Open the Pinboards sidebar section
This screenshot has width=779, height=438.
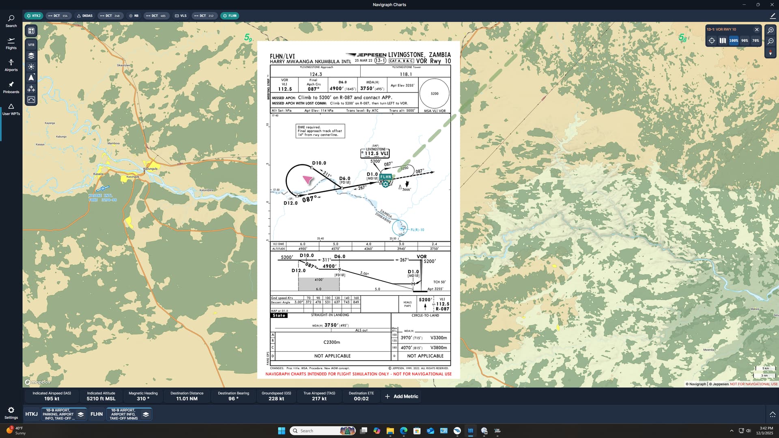tap(11, 87)
